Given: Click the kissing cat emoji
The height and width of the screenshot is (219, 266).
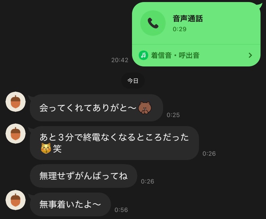Looking at the screenshot, I should tap(46, 148).
